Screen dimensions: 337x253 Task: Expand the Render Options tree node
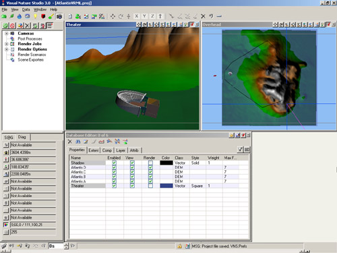click(7, 49)
